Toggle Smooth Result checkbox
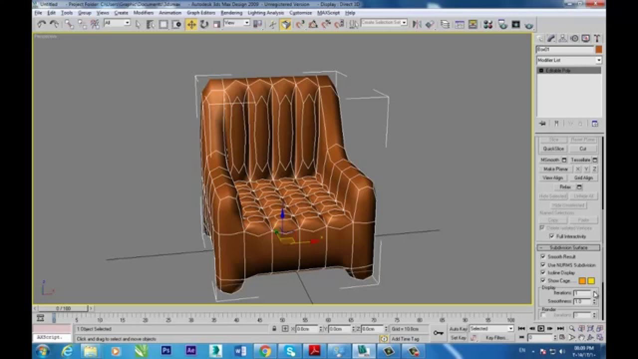The width and height of the screenshot is (638, 359). 543,257
